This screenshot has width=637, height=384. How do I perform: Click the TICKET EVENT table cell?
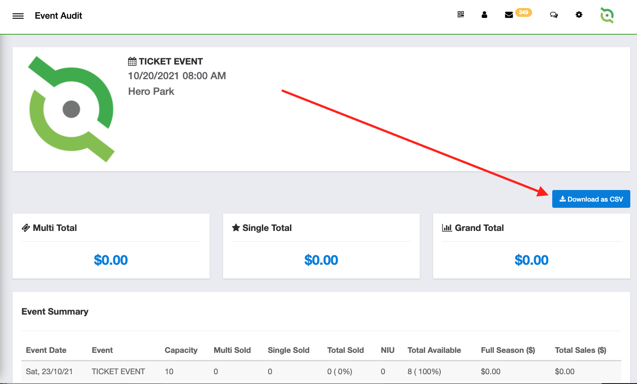(118, 371)
